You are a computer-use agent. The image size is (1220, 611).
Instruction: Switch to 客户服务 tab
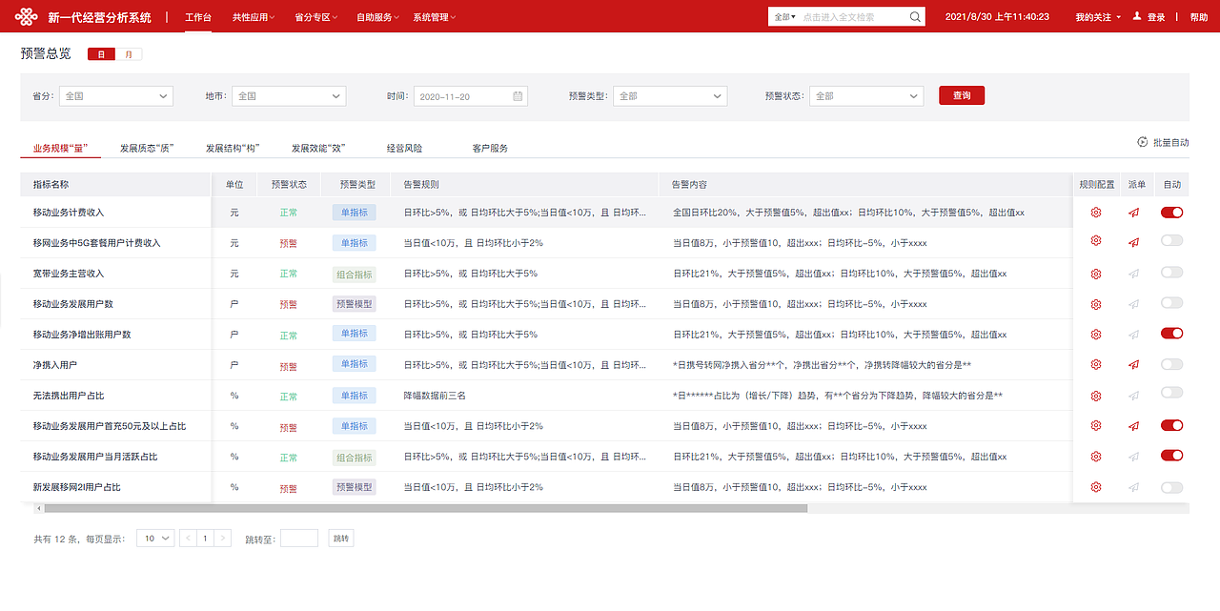pos(490,148)
